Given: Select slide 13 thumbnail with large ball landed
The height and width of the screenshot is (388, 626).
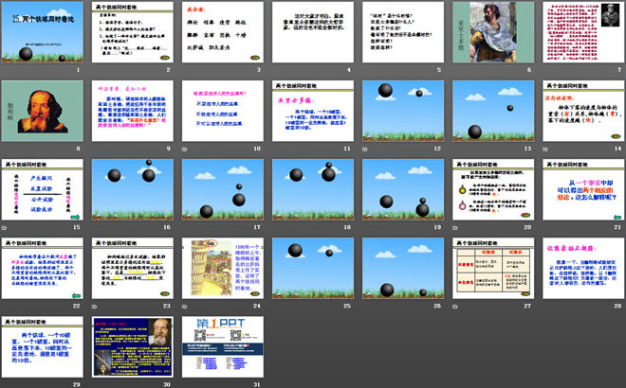Looking at the screenshot, I should click(x=493, y=111).
